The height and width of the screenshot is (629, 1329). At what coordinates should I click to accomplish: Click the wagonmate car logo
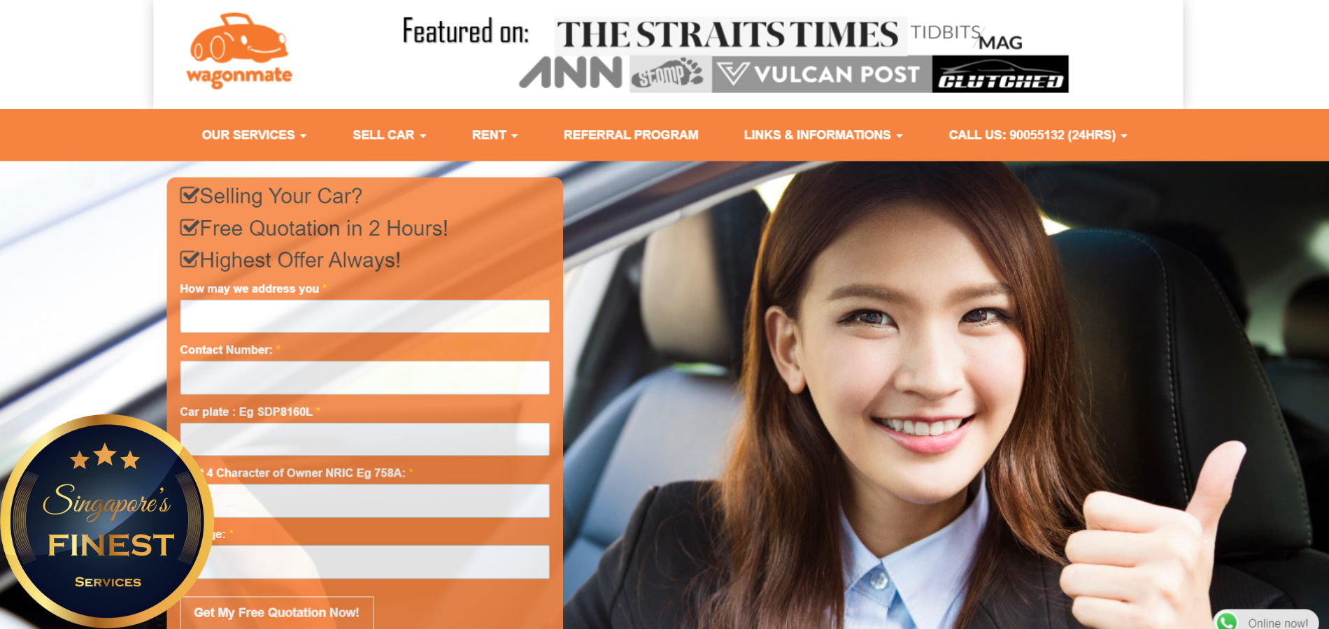(x=239, y=50)
